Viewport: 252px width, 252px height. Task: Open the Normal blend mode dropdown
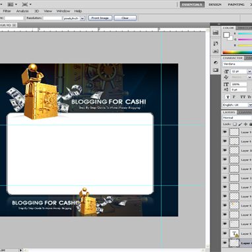point(237,117)
